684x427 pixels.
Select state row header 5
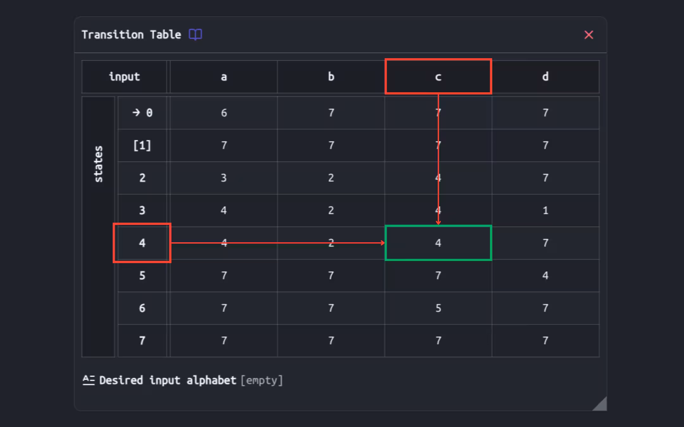[x=142, y=275]
